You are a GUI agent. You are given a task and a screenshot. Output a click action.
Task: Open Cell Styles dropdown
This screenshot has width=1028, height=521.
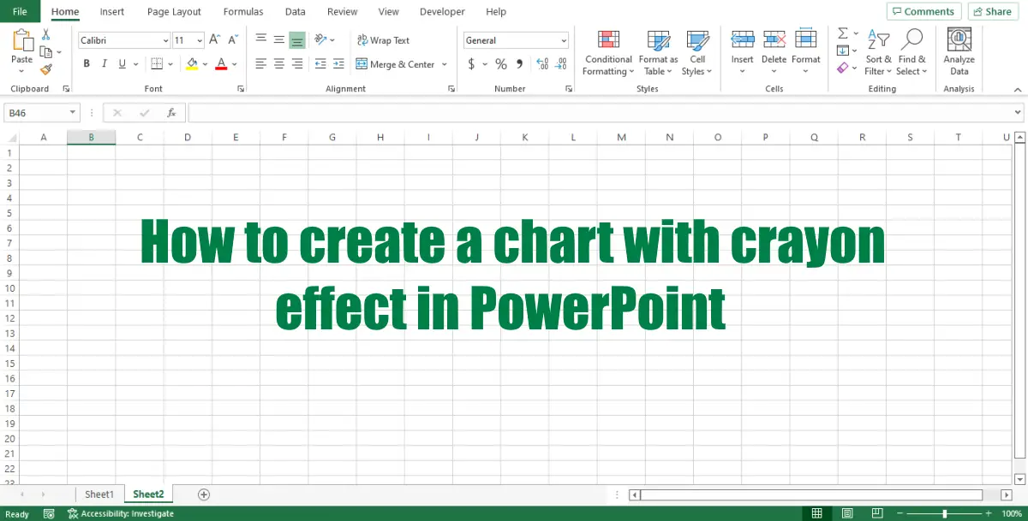tap(697, 52)
